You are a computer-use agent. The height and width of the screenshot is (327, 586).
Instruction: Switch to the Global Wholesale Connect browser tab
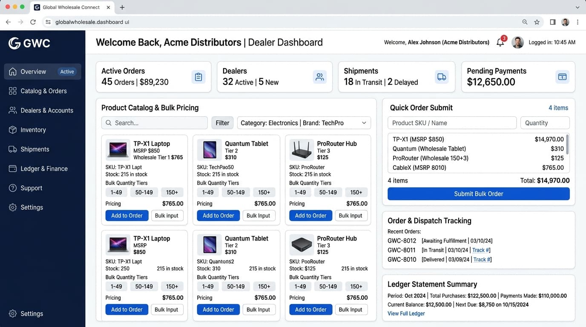point(71,7)
